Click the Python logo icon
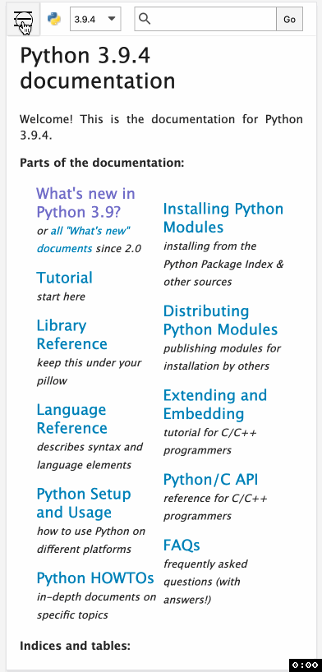 coord(54,19)
